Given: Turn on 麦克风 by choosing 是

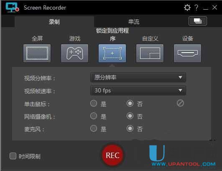Looking at the screenshot, I should click(x=94, y=128).
